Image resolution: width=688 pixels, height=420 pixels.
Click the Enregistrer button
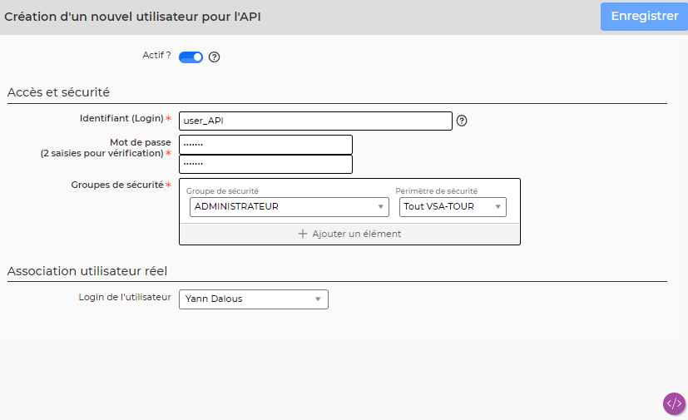[644, 17]
